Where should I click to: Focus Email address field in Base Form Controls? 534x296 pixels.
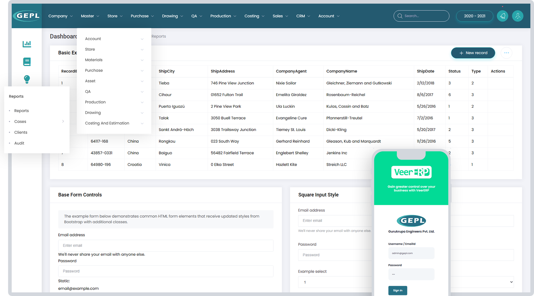tap(166, 245)
